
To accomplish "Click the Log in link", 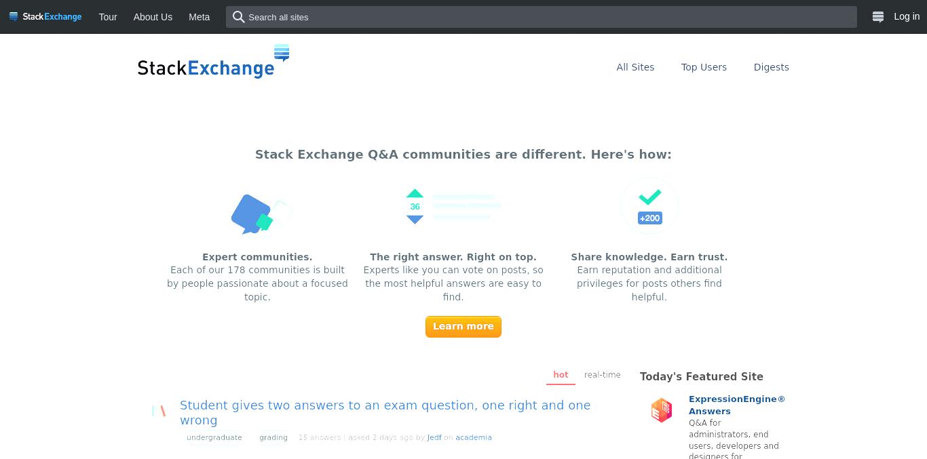I will click(x=907, y=17).
